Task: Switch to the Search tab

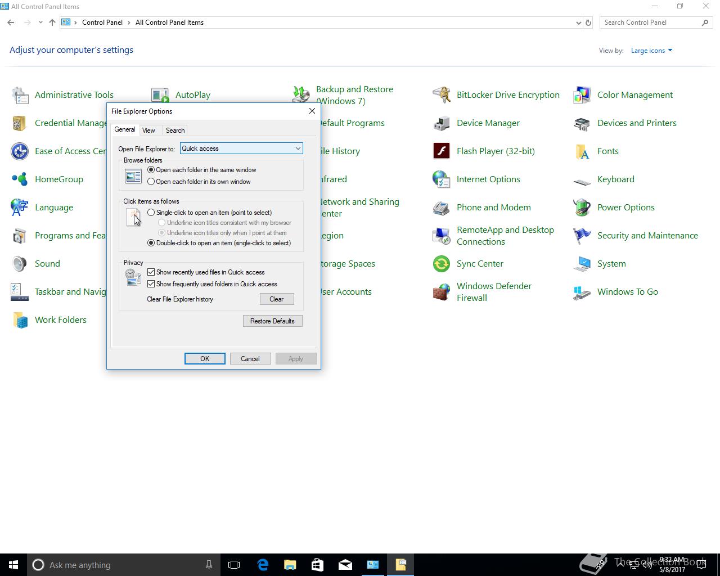Action: (175, 130)
